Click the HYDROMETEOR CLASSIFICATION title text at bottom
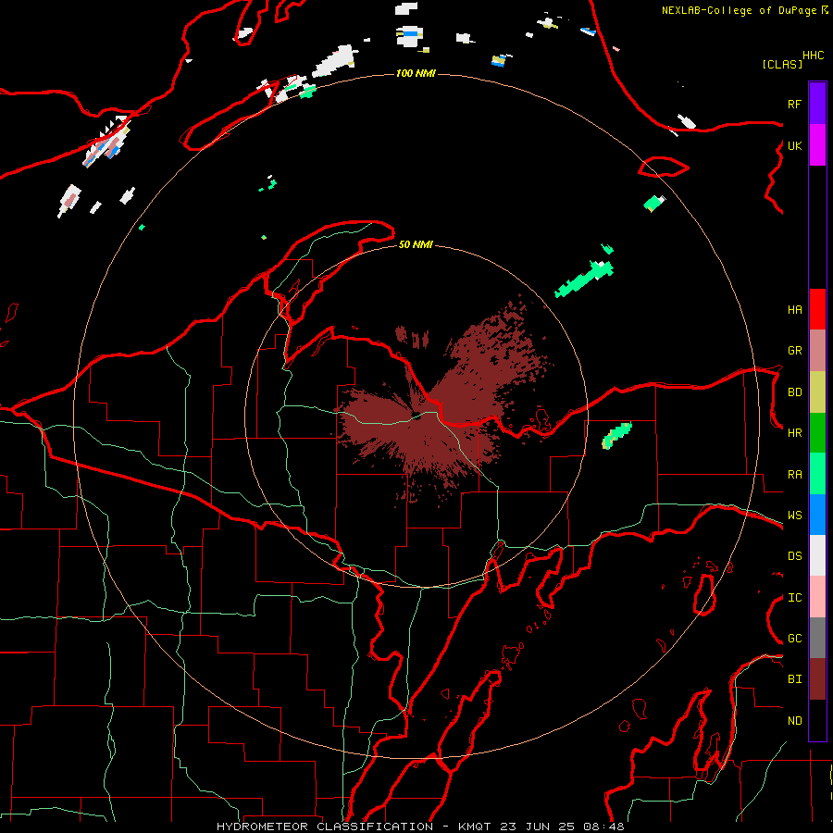Screen dimensions: 833x833 [325, 827]
